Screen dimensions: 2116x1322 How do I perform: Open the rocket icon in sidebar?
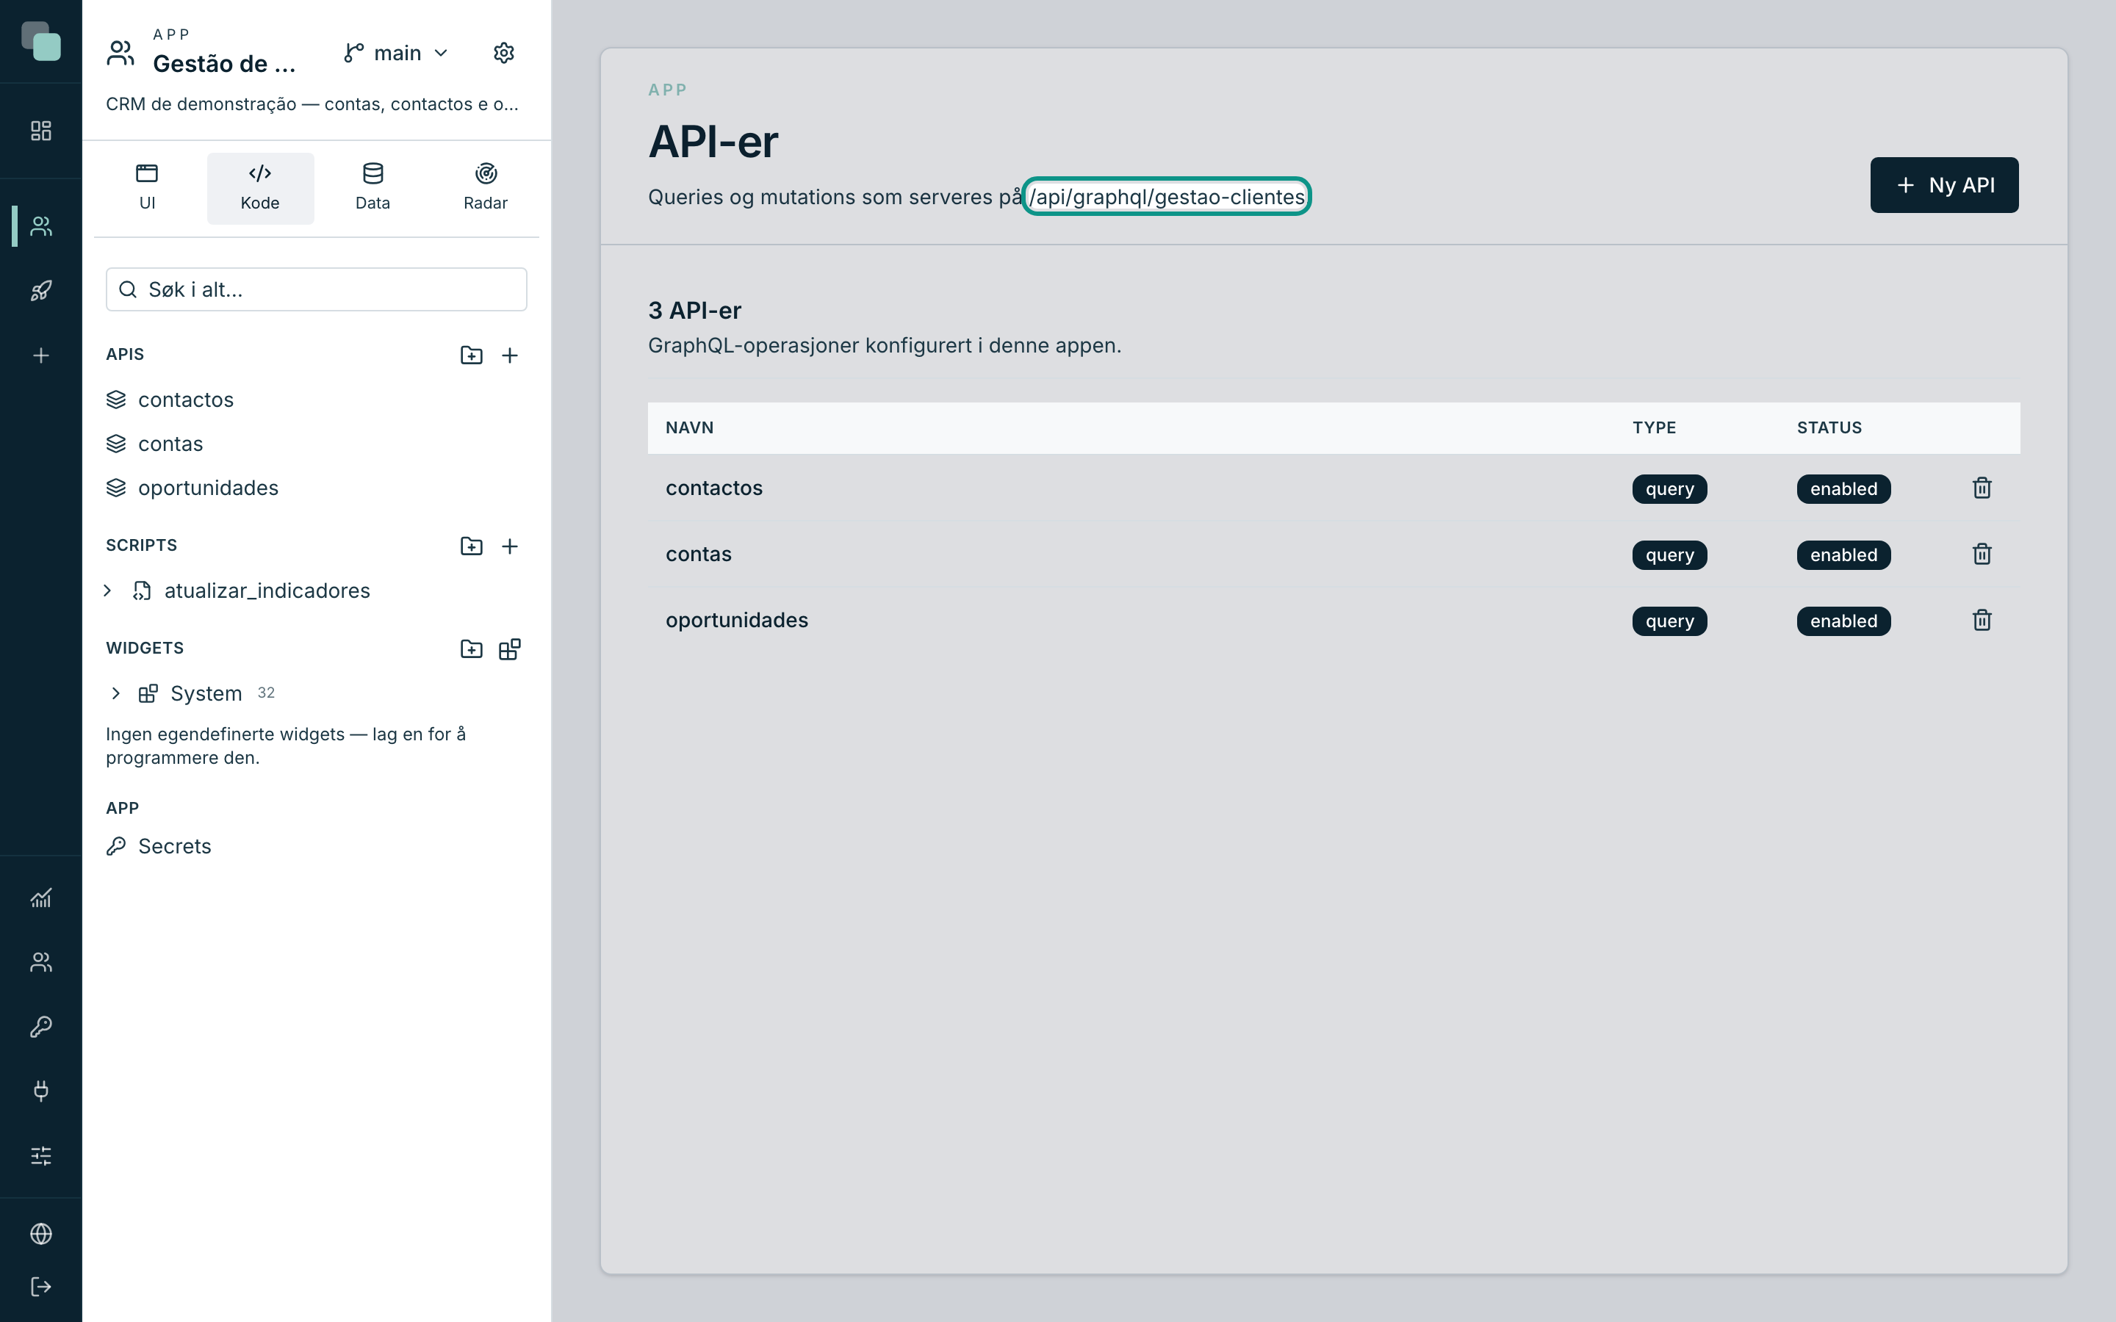coord(41,290)
